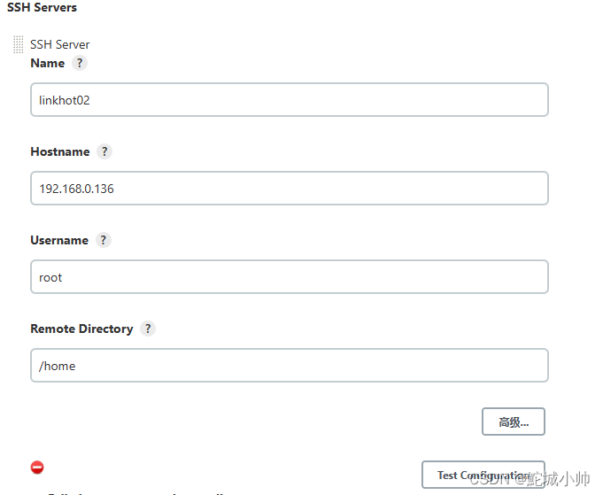Click the Hostname field with 192.168.0.136
The width and height of the screenshot is (603, 495).
point(290,189)
